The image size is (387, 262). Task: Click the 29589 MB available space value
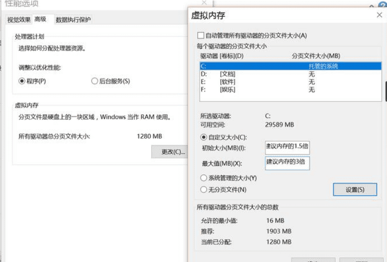click(x=280, y=125)
